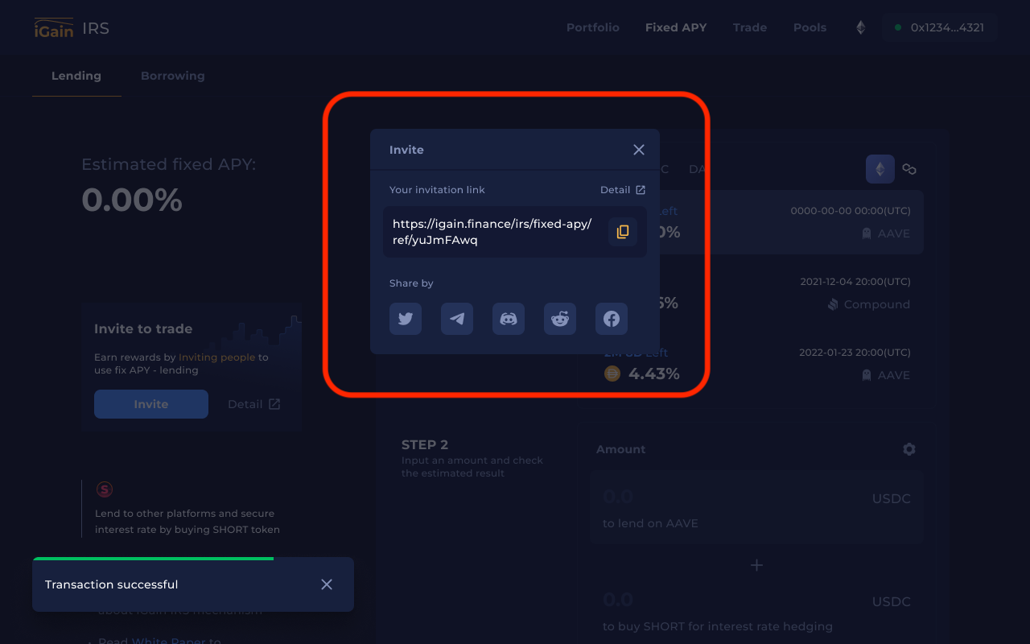Share invitation via Reddit icon
The image size is (1030, 644).
click(560, 319)
